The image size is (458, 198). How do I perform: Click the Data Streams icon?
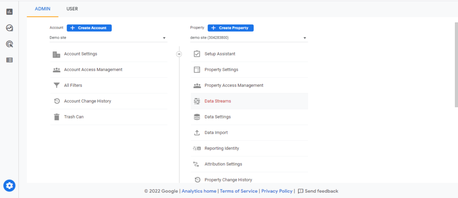197,101
